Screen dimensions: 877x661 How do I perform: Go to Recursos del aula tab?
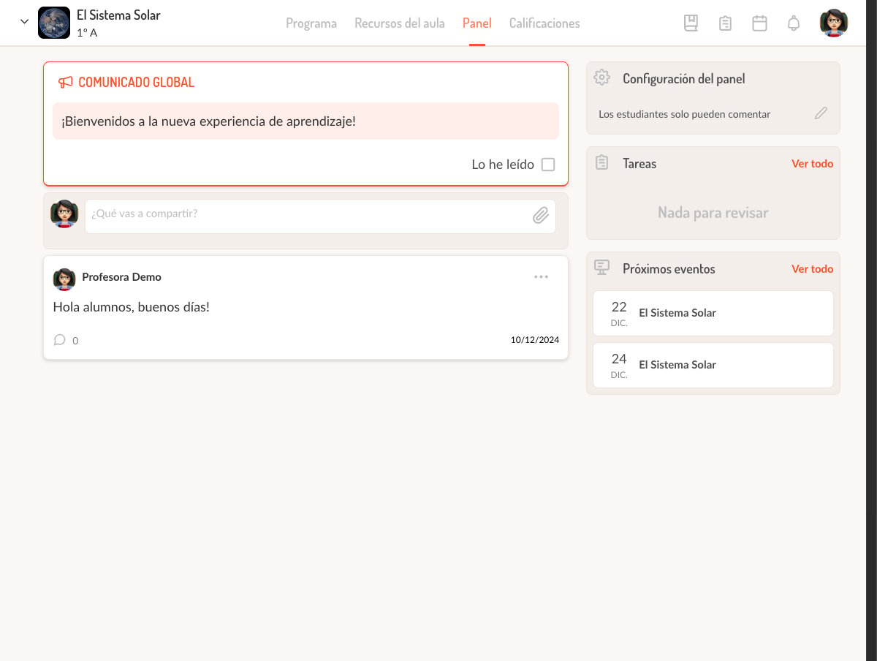(400, 23)
